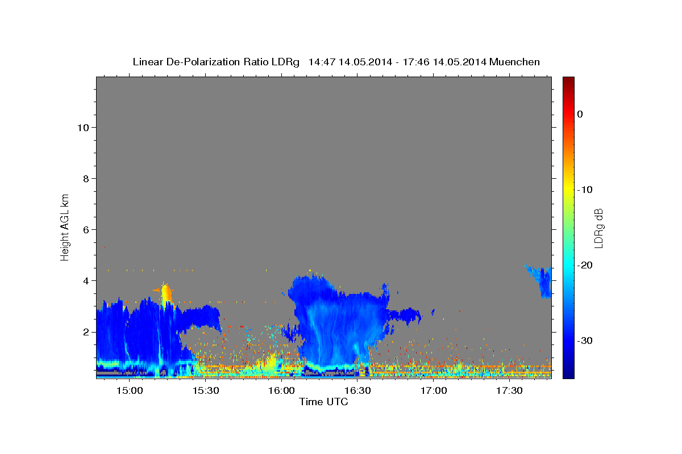Click the colorbar value label -30
This screenshot has width=682, height=454.
point(584,340)
